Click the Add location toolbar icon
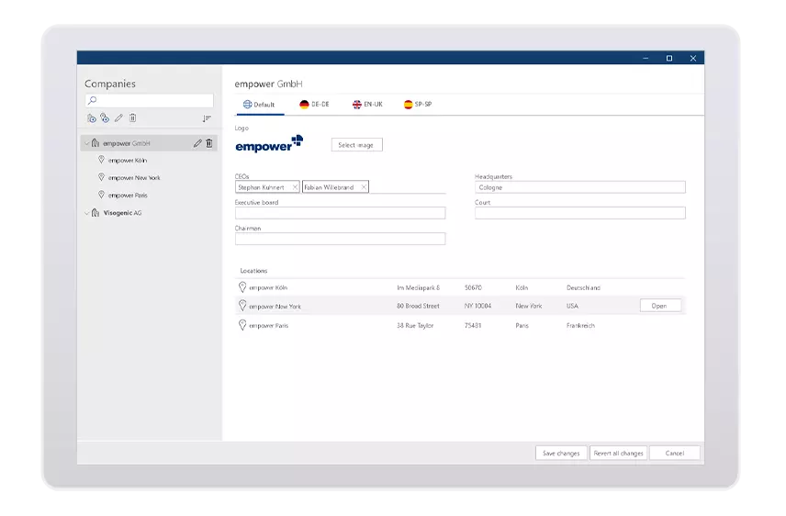Screen dimensions: 786x516 click(105, 118)
